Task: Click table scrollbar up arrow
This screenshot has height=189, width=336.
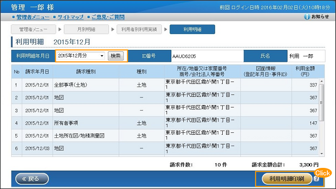Action: (322, 81)
